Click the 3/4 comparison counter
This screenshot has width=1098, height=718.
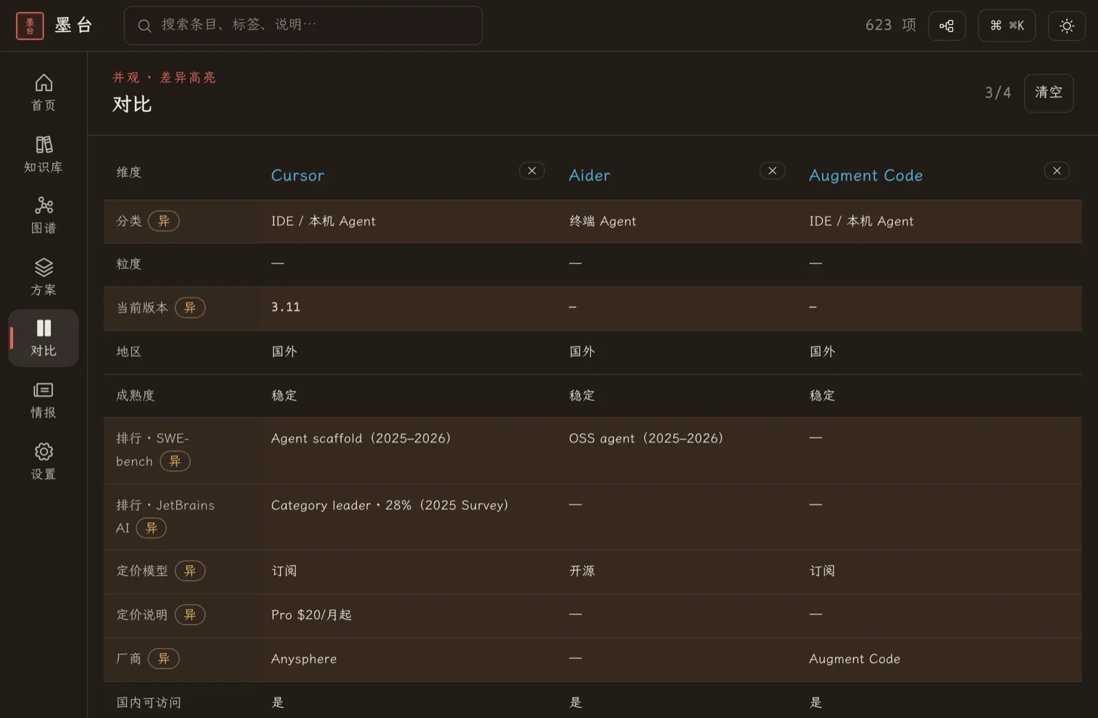(x=998, y=93)
